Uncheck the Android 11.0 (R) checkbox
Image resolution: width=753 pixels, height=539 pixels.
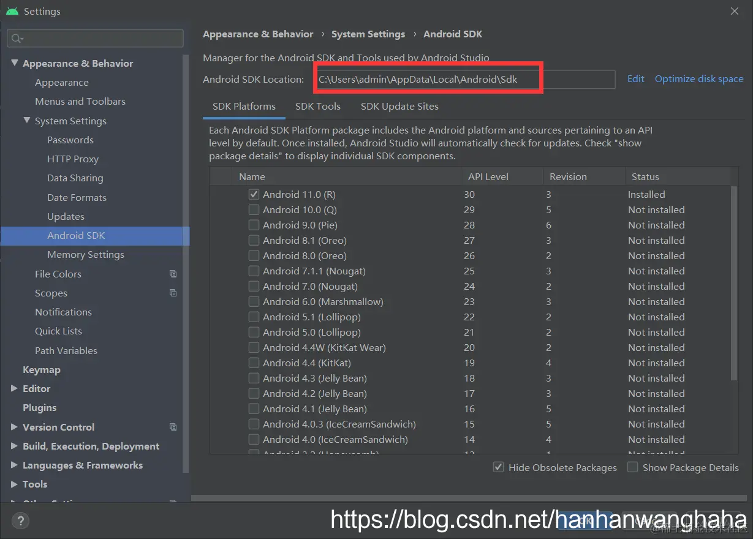[254, 194]
